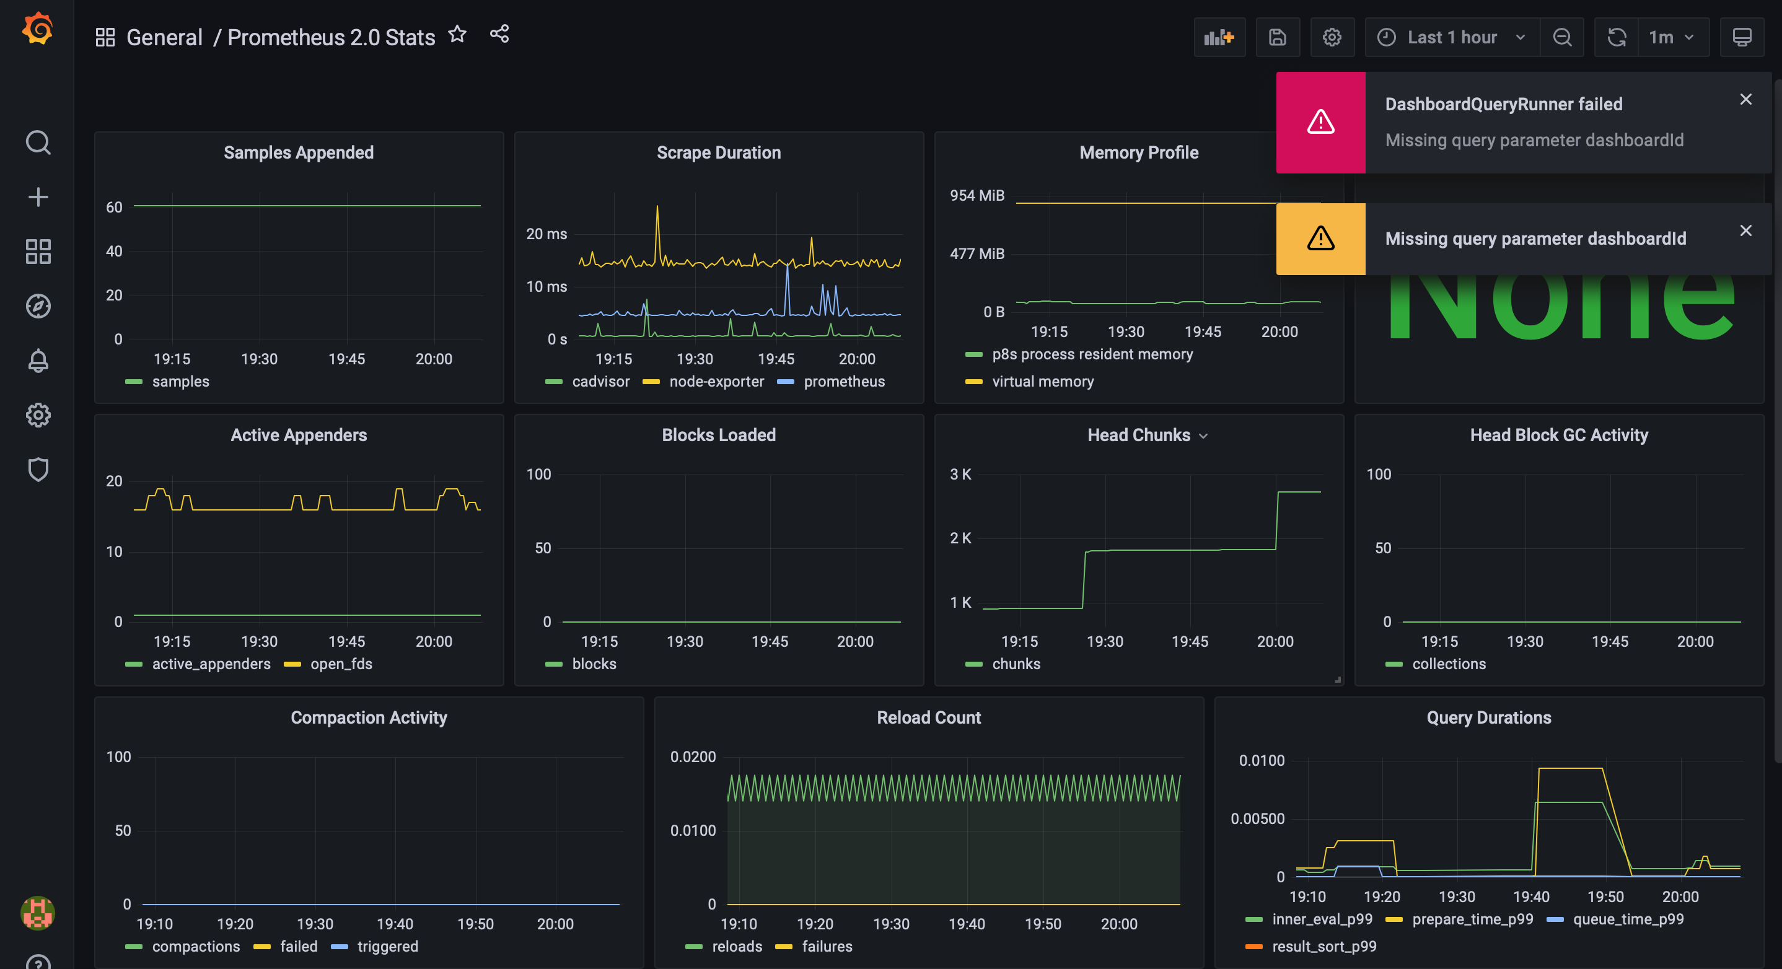Dismiss DashboardQueryRunner failed notification

1745,100
